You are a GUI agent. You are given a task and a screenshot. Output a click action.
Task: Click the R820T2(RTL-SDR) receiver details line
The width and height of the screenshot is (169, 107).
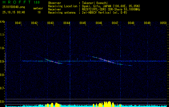[x=111, y=9]
